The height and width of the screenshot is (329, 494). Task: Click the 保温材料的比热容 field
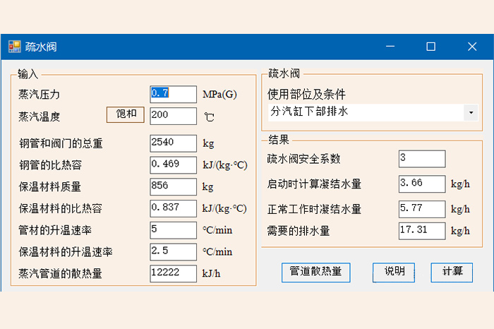(173, 208)
